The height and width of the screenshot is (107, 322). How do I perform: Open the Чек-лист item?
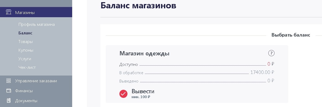[x=27, y=67]
